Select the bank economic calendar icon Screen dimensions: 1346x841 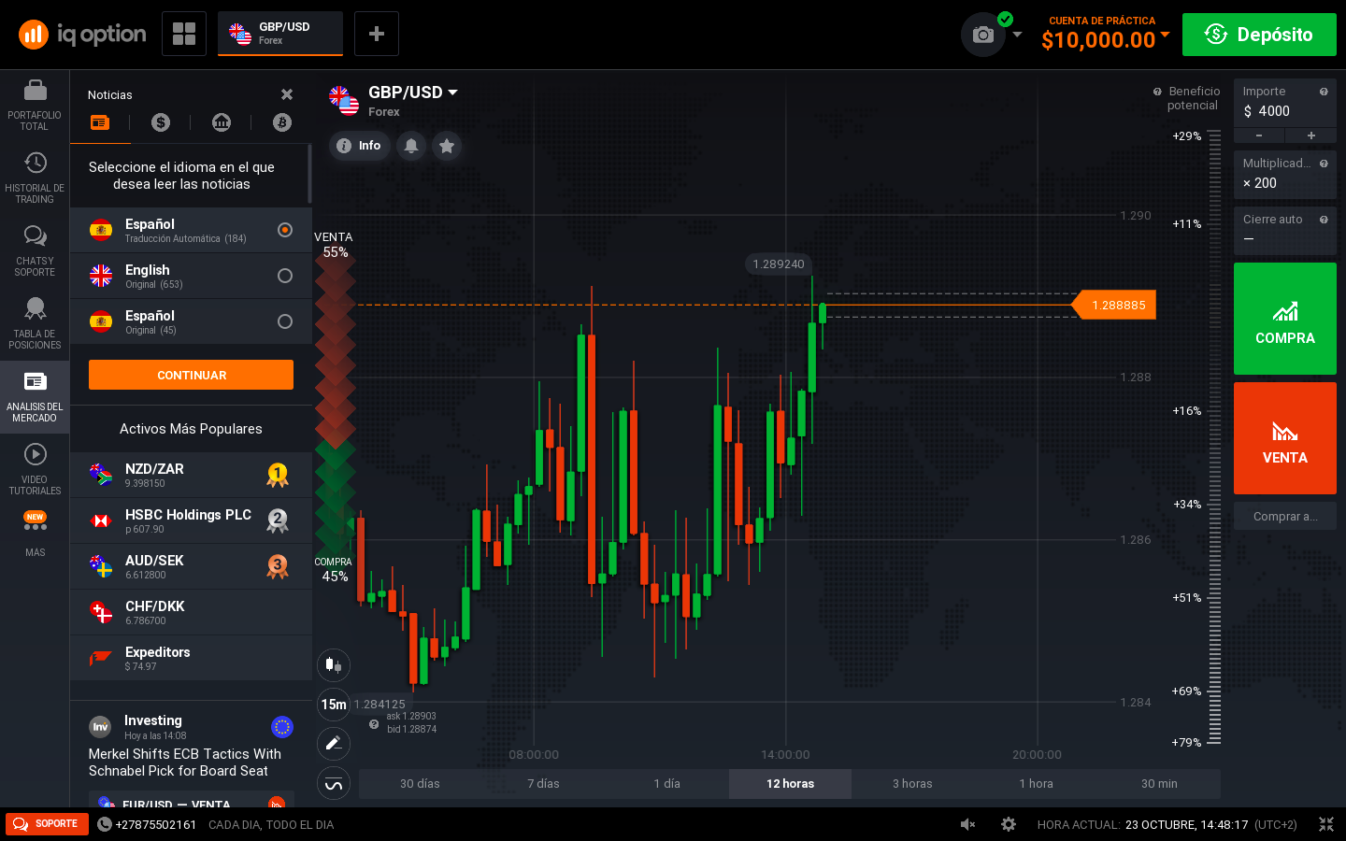(x=222, y=122)
